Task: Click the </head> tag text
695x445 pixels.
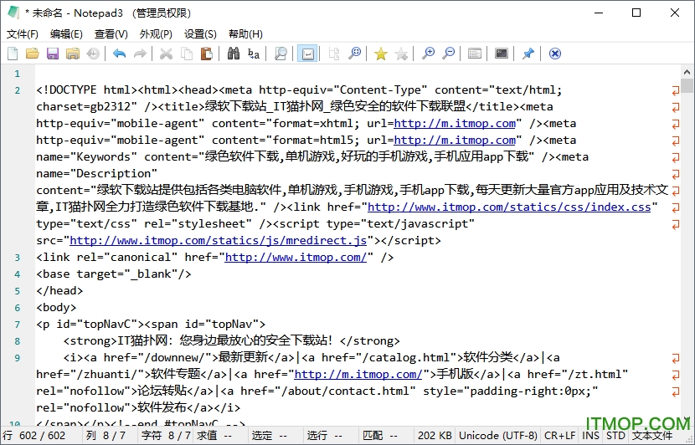Action: [x=59, y=290]
